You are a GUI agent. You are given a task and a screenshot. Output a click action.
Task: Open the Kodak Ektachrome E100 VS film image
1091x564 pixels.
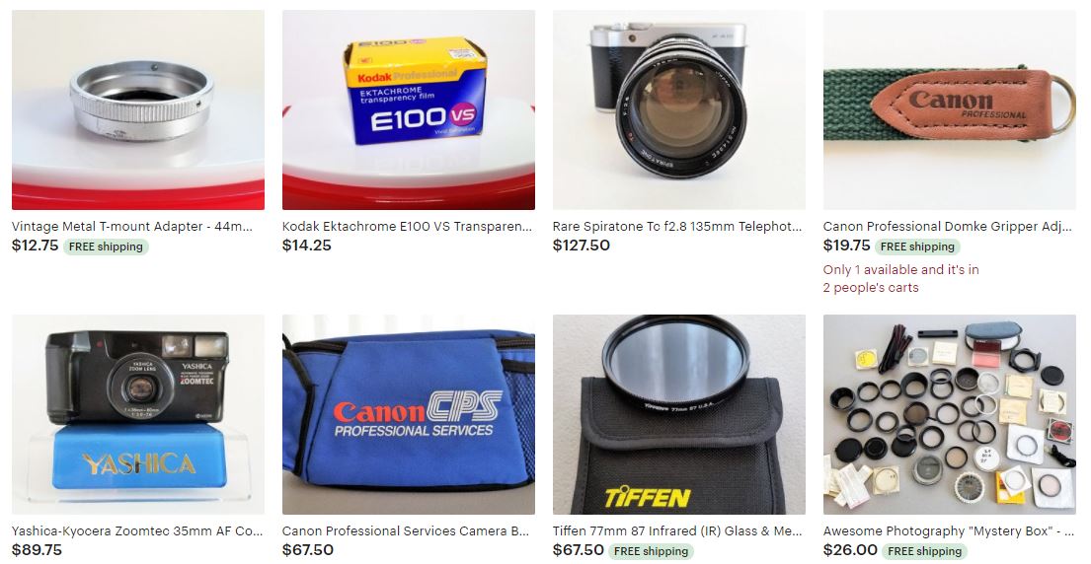[409, 109]
